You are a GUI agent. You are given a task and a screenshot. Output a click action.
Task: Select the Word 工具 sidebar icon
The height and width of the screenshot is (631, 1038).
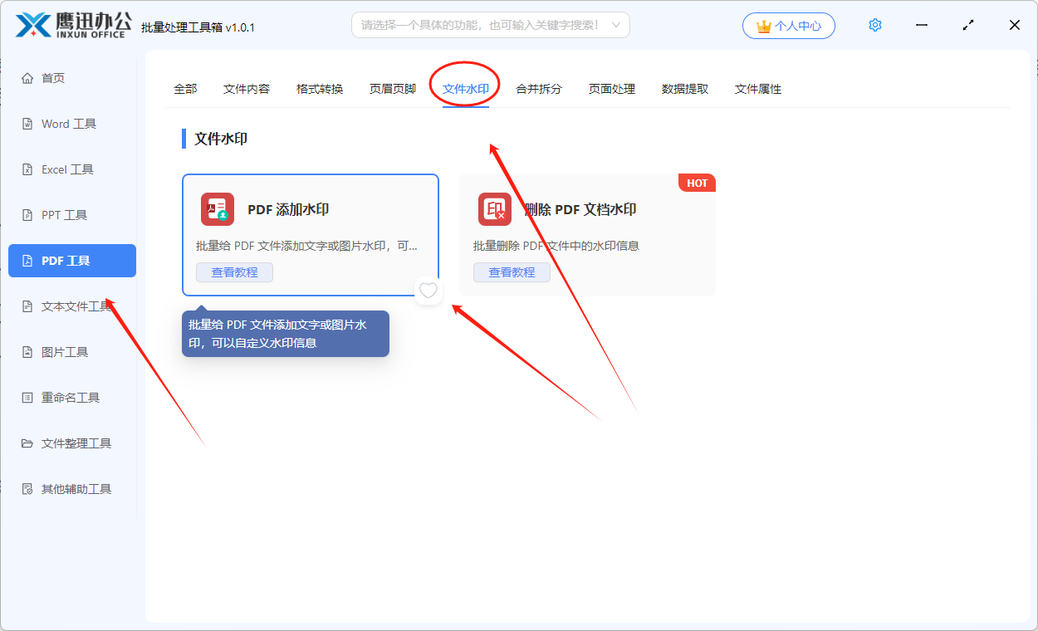click(27, 123)
